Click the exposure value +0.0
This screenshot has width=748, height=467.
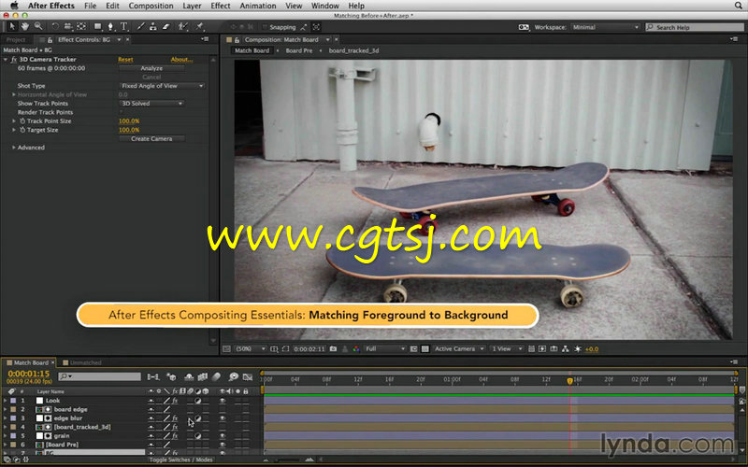click(x=592, y=349)
